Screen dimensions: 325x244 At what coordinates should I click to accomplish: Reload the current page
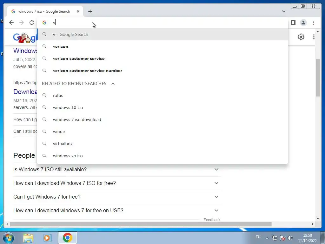coord(32,23)
